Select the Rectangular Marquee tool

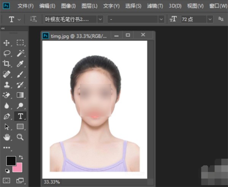click(20, 43)
